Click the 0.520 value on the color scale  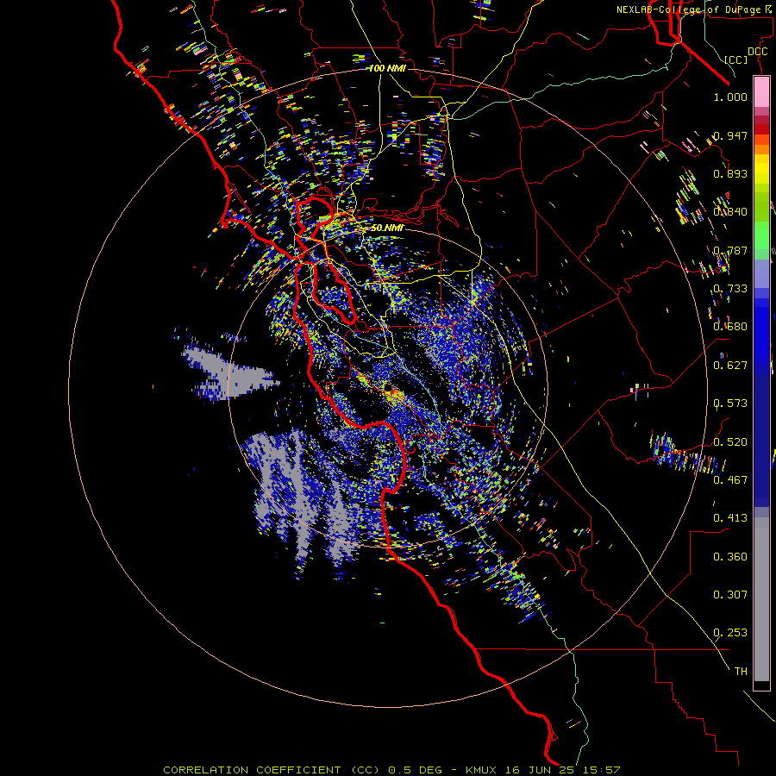point(730,442)
